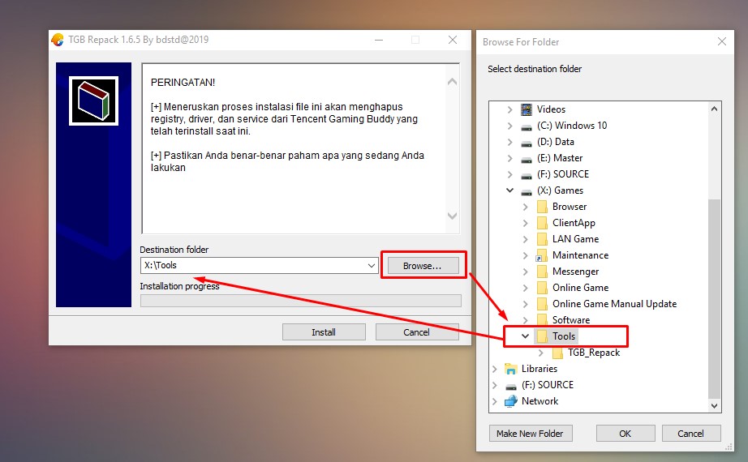The width and height of the screenshot is (748, 462).
Task: Click the Install button
Action: (324, 332)
